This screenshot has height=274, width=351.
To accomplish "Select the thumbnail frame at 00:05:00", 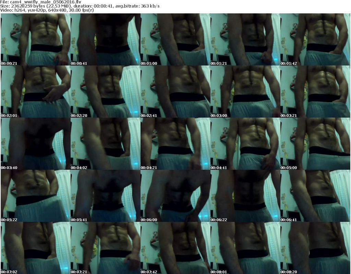I will click(315, 144).
